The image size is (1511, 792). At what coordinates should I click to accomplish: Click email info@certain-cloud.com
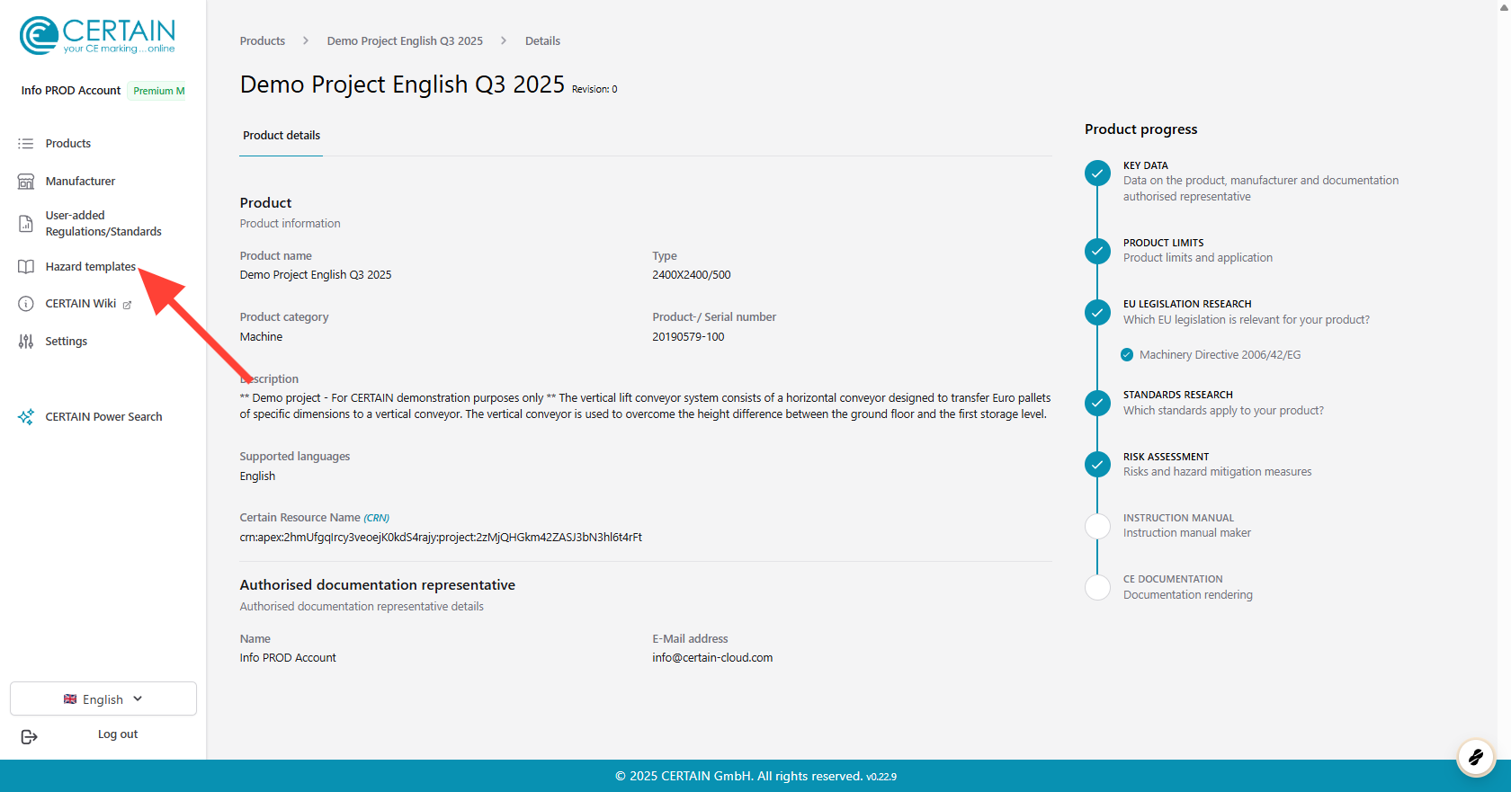tap(712, 658)
